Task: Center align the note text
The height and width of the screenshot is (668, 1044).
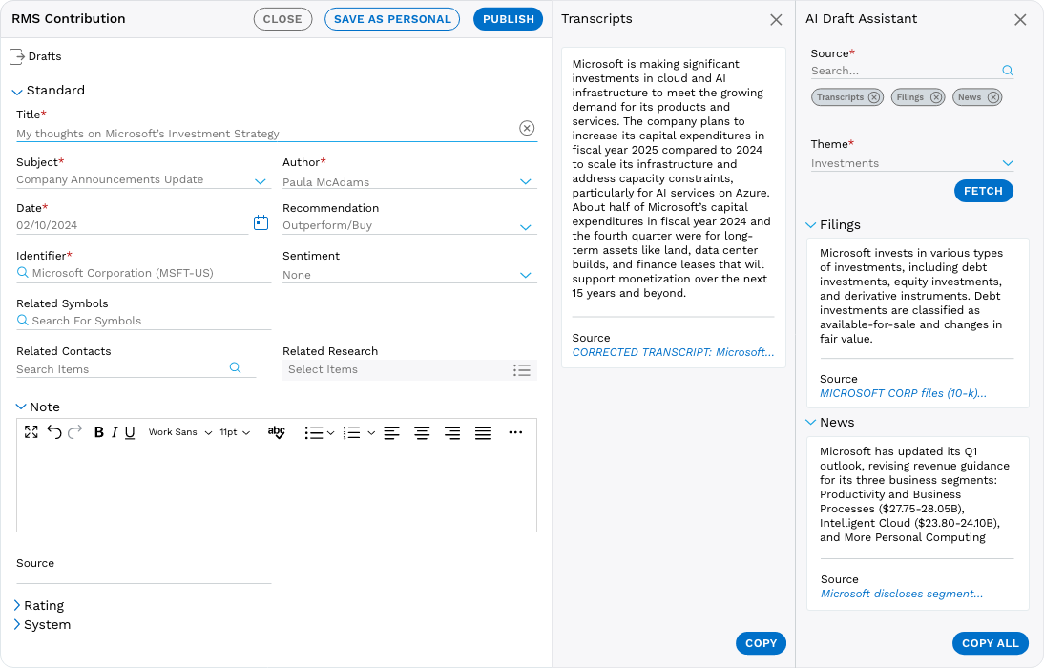Action: click(422, 433)
